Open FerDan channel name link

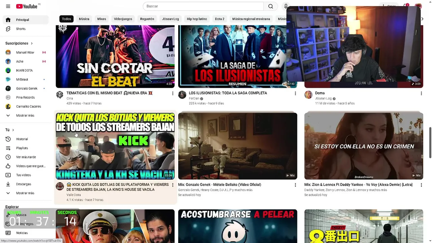(x=194, y=99)
